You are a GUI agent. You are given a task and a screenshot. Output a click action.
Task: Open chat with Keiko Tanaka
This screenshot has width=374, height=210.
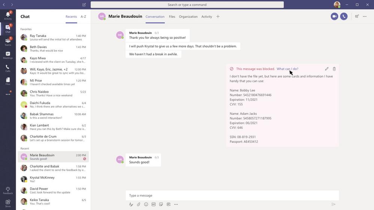(x=53, y=201)
